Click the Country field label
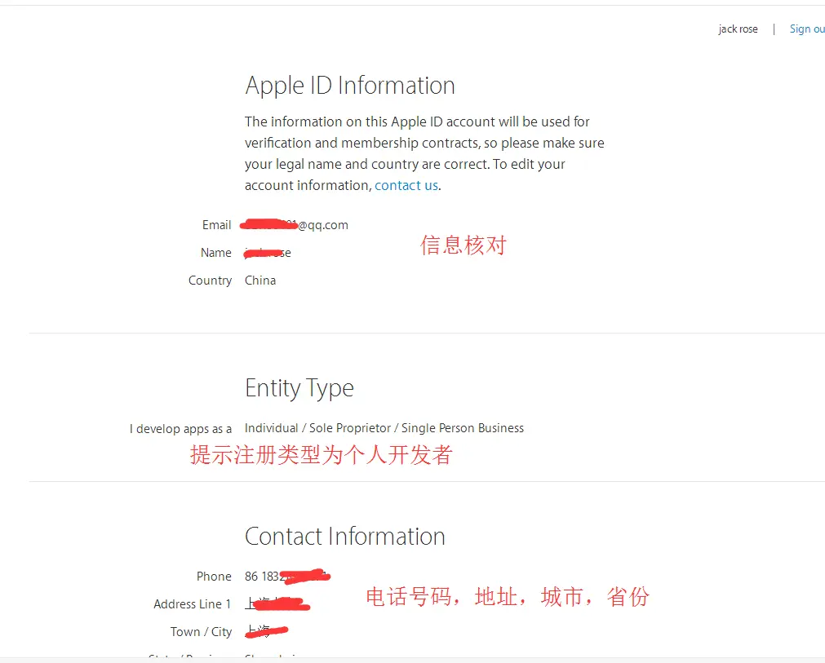This screenshot has height=663, width=825. (x=210, y=281)
